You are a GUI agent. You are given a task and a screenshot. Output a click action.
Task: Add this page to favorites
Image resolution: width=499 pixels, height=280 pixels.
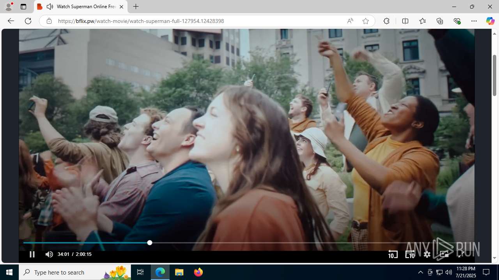coord(365,21)
